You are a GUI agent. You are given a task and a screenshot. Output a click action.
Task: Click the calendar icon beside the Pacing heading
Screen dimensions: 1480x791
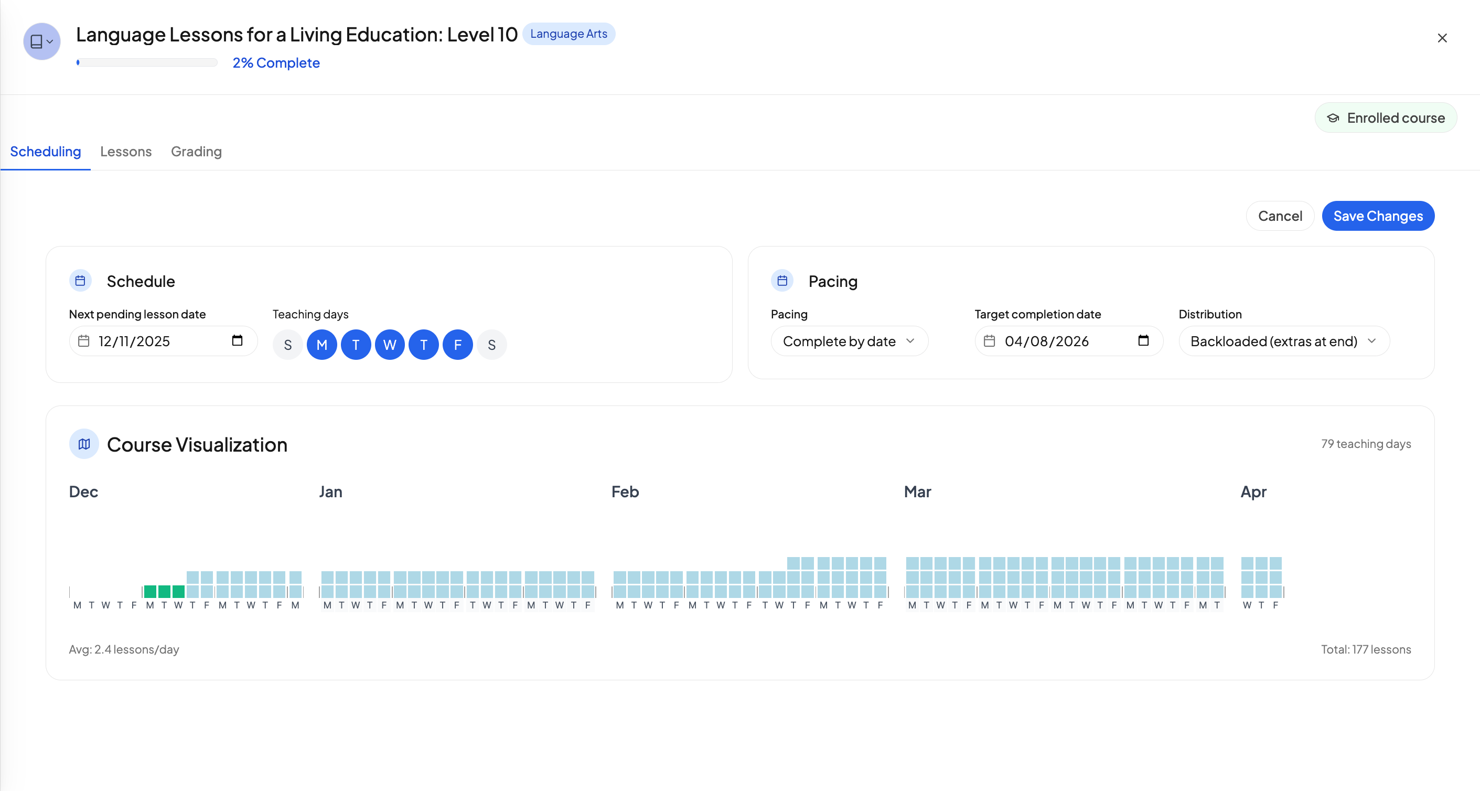point(782,281)
